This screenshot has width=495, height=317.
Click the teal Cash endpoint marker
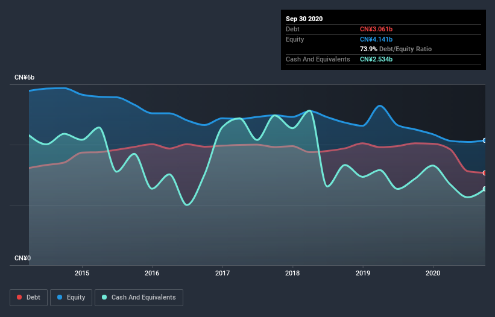tap(485, 189)
